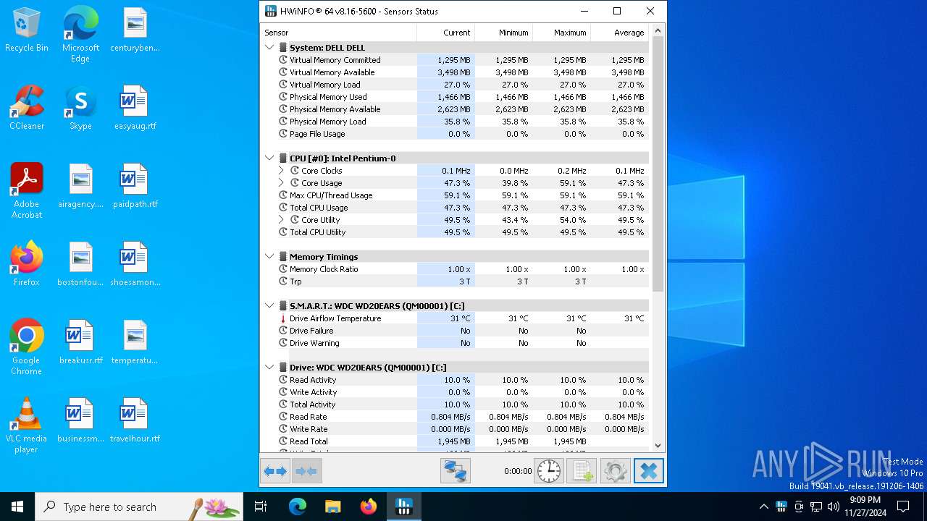Click the Average column header

pos(619,33)
